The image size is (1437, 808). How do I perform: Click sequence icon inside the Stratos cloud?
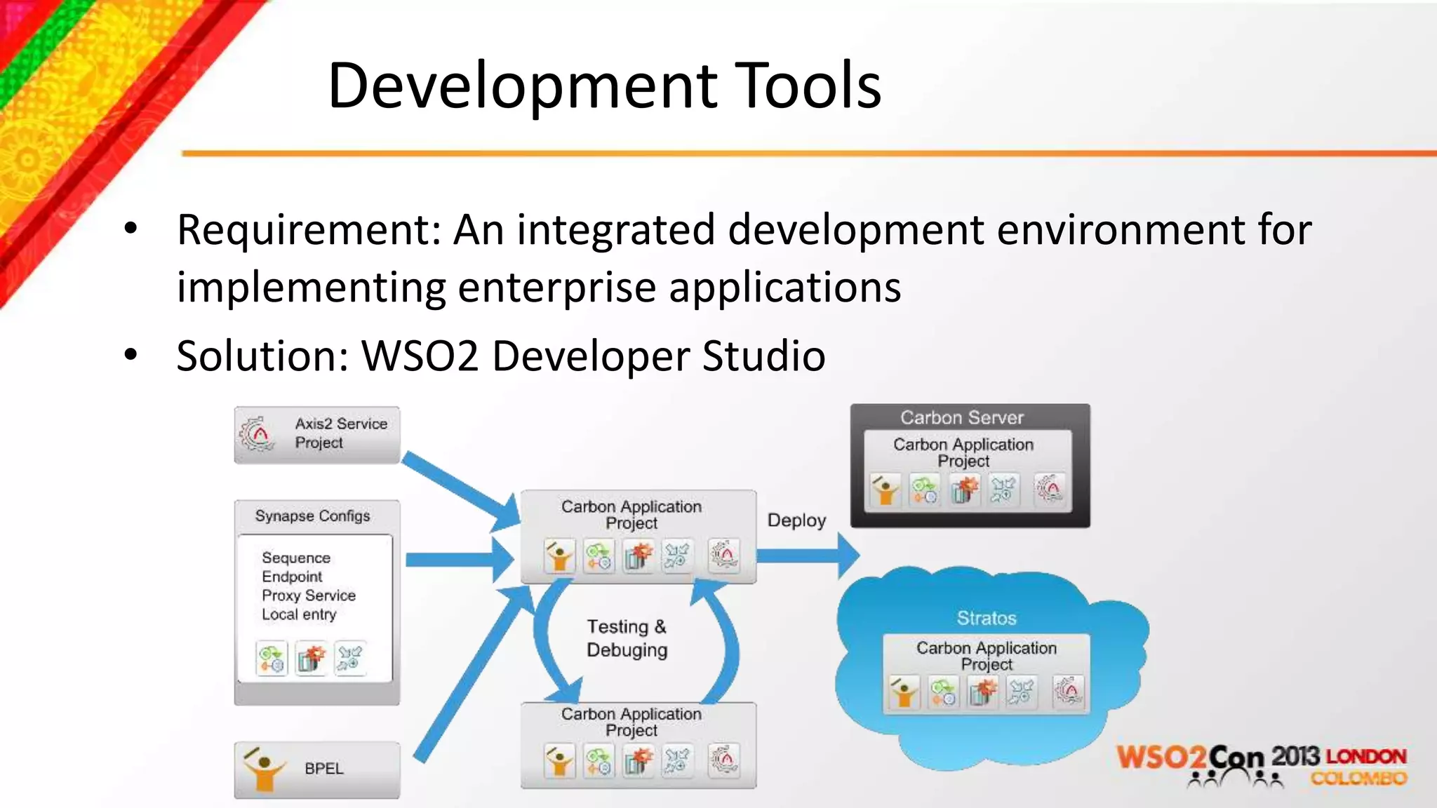point(983,693)
